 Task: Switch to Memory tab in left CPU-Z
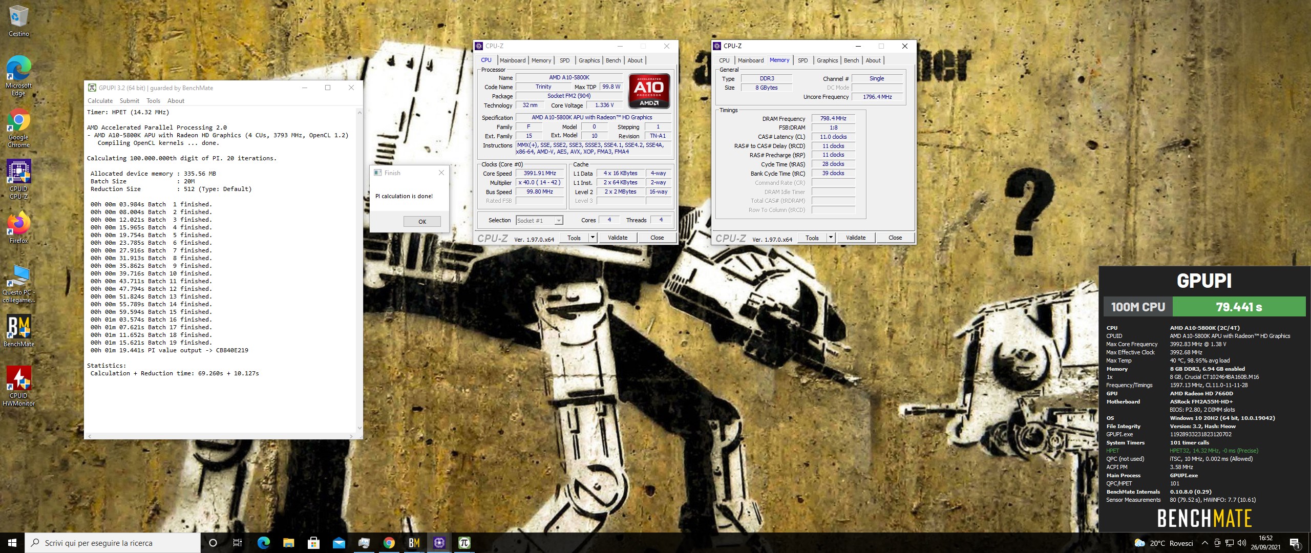coord(541,60)
